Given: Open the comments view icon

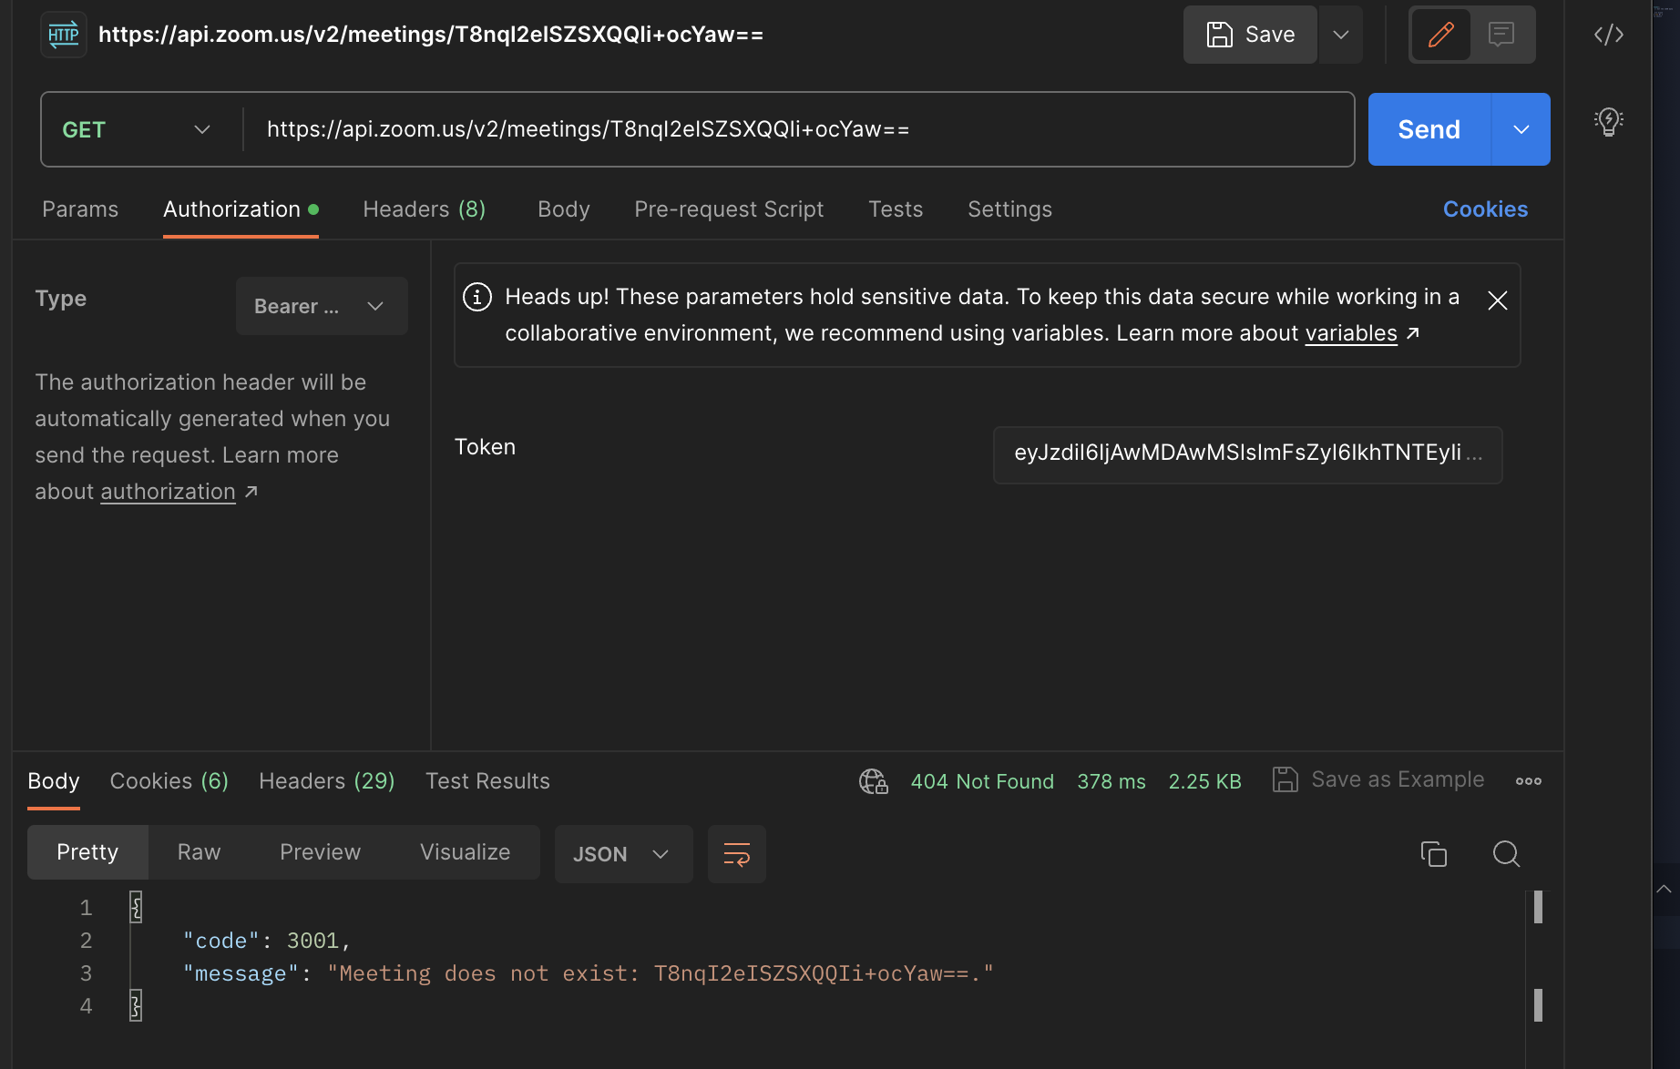Looking at the screenshot, I should click(x=1501, y=35).
